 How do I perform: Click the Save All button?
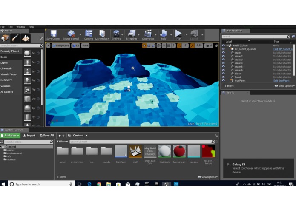tap(46, 136)
